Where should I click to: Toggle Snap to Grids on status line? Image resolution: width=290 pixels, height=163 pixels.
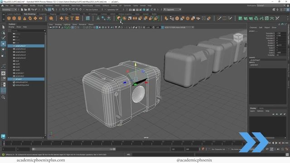tap(63, 10)
